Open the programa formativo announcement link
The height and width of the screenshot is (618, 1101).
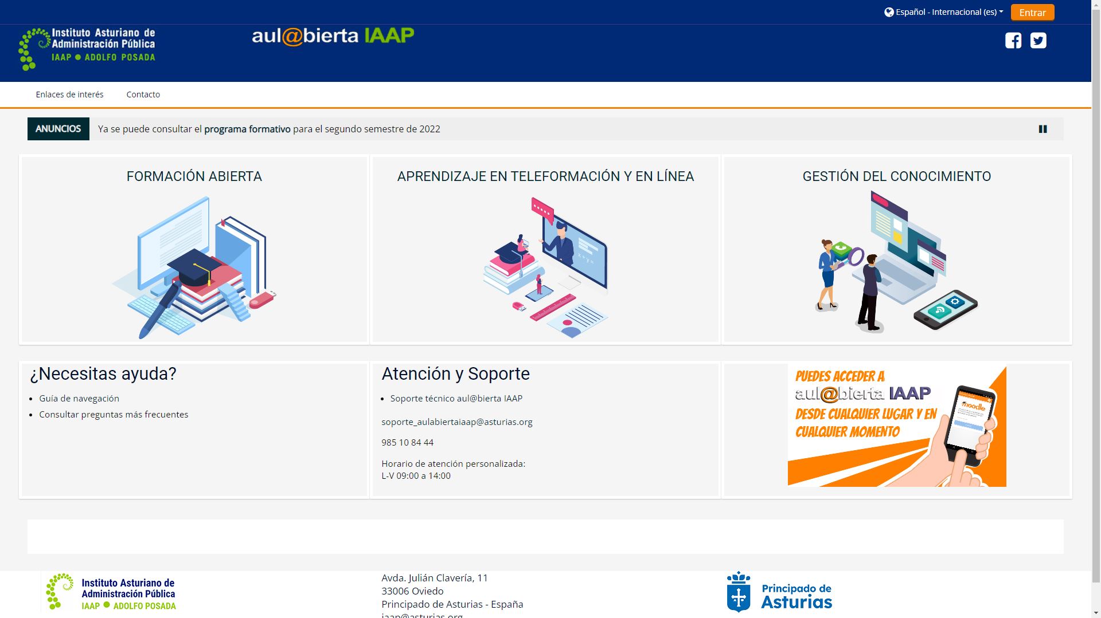pos(247,129)
